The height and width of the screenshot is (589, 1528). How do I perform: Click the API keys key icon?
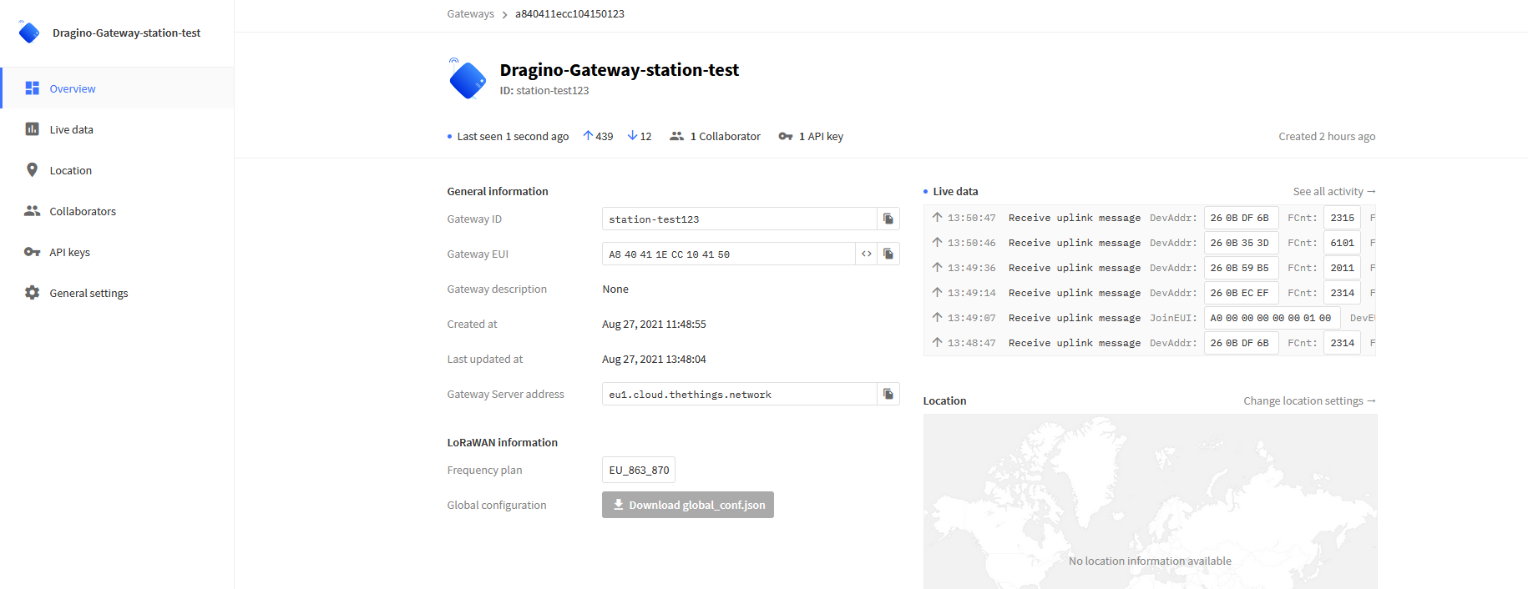point(33,252)
